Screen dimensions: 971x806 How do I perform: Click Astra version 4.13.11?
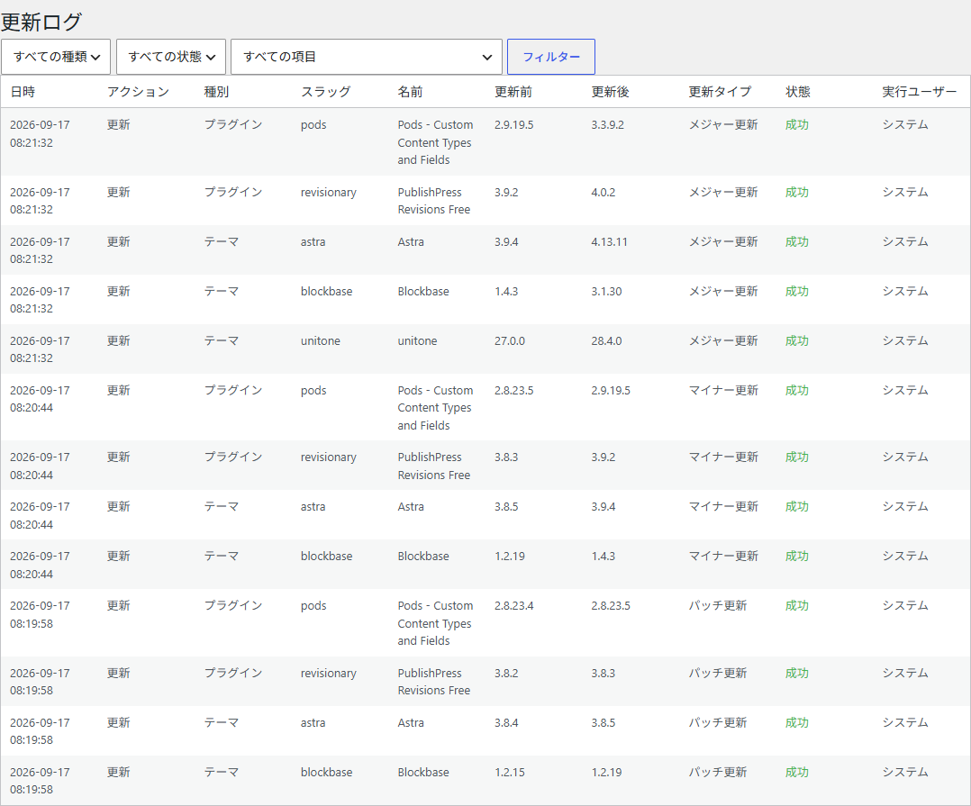[x=609, y=241]
